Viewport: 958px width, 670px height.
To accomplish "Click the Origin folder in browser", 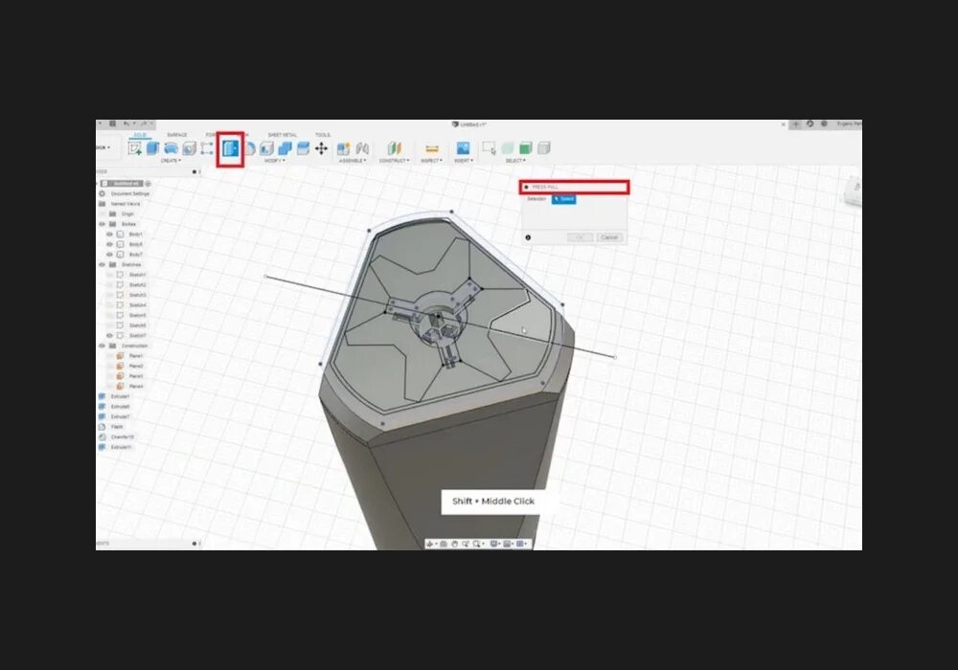I will [x=127, y=214].
